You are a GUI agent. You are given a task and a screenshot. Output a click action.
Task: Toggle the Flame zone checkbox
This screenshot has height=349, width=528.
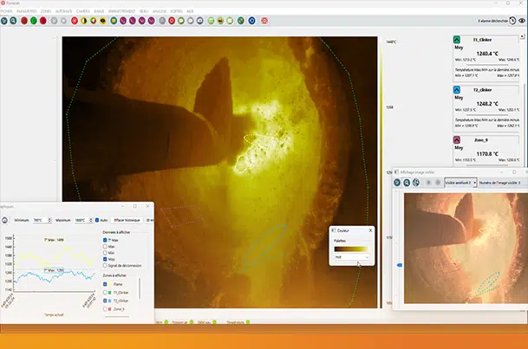106,282
